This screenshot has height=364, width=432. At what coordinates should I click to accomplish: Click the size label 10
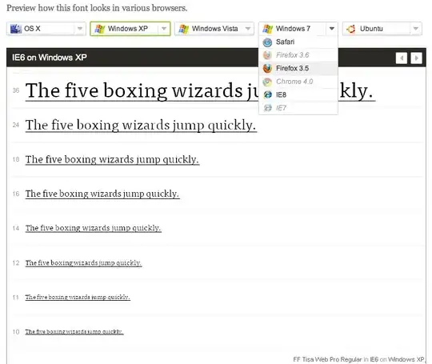16,332
